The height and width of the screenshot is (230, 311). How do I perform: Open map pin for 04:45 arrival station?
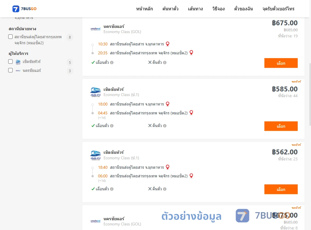coord(191,112)
